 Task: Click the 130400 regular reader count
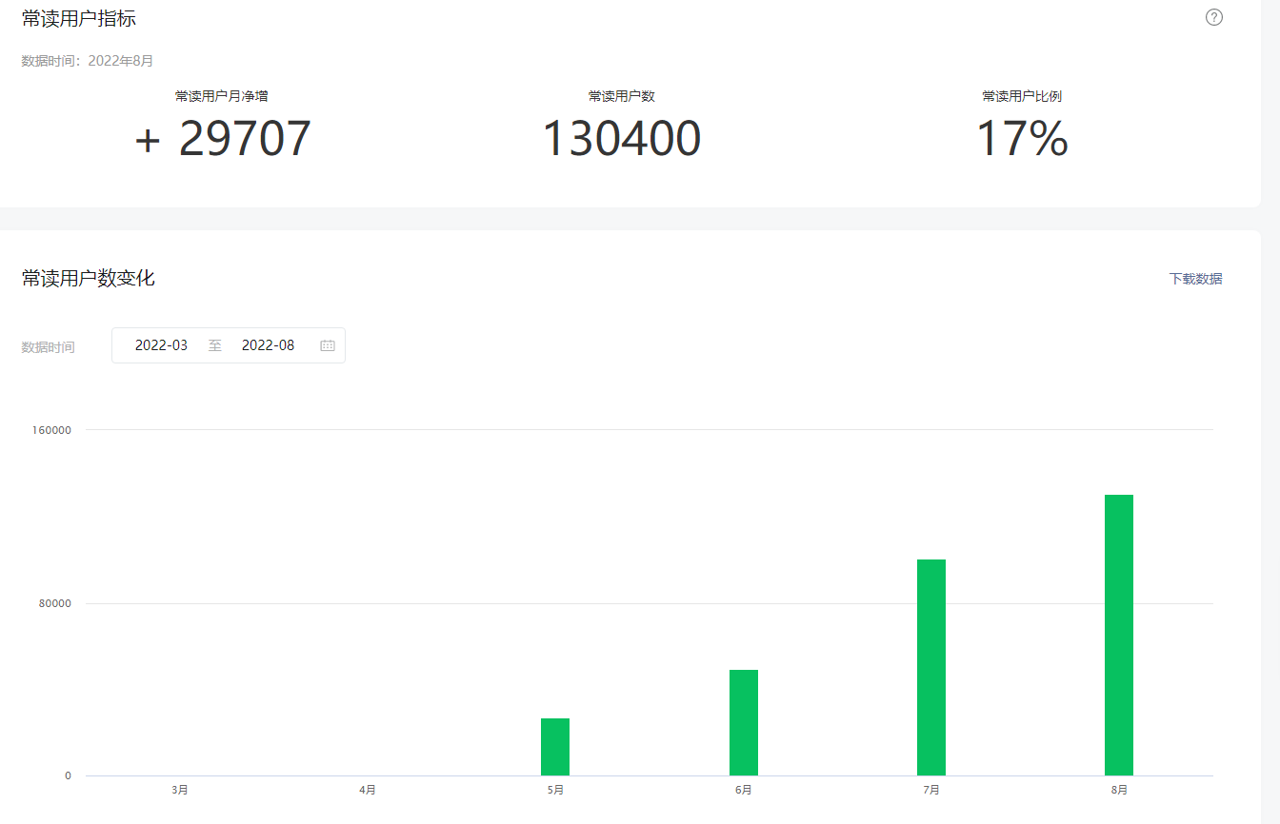click(622, 139)
